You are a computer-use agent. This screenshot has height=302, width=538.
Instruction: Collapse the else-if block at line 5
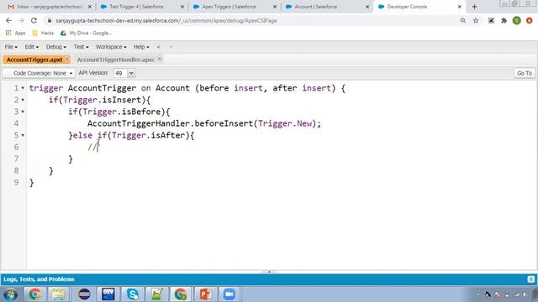point(23,135)
